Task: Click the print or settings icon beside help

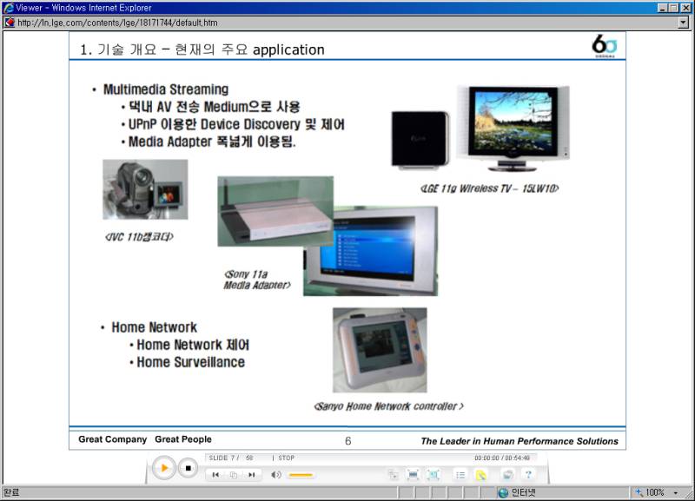Action: (507, 474)
